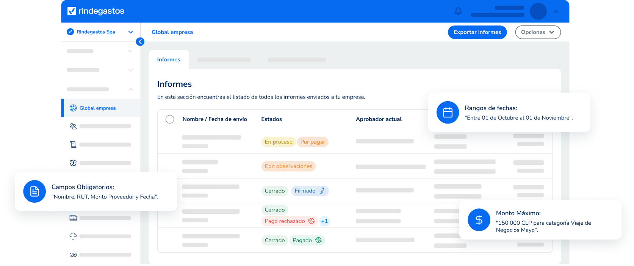
Task: Click the workflow settings icon in sidebar
Action: coord(73,163)
